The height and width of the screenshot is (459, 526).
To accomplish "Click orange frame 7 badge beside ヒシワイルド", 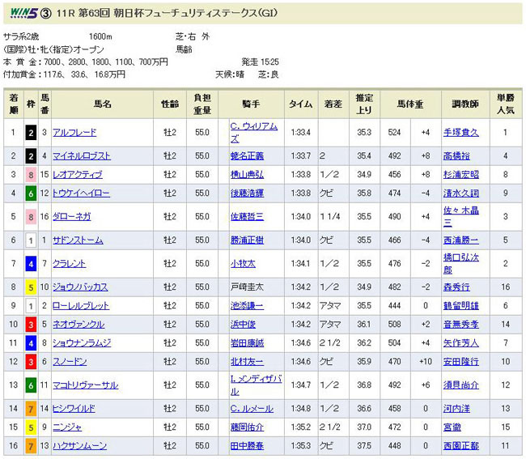I will click(x=30, y=408).
